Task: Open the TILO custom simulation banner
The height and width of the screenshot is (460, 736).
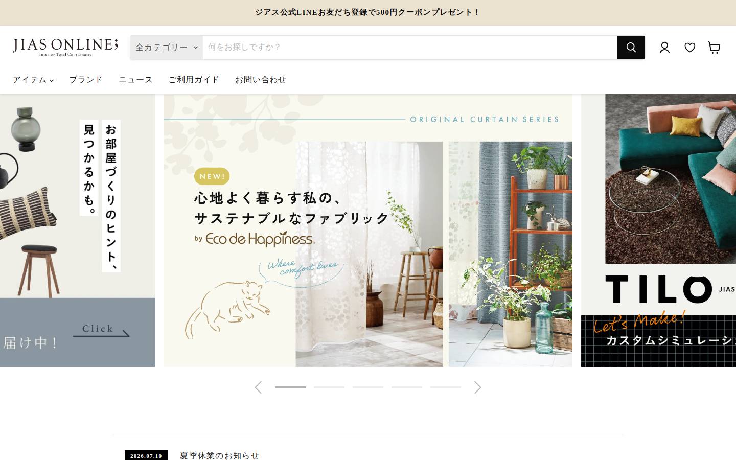Action: [x=658, y=231]
